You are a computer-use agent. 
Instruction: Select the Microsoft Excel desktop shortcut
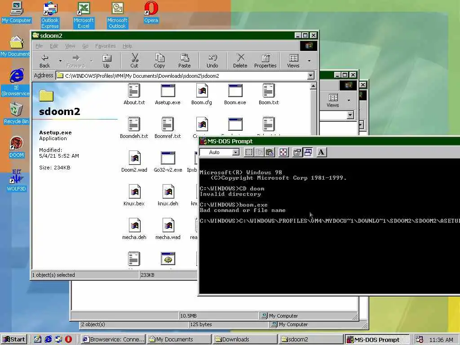point(83,15)
